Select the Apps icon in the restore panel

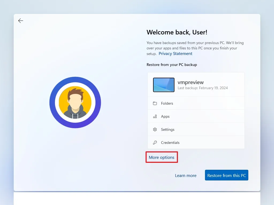click(x=155, y=116)
